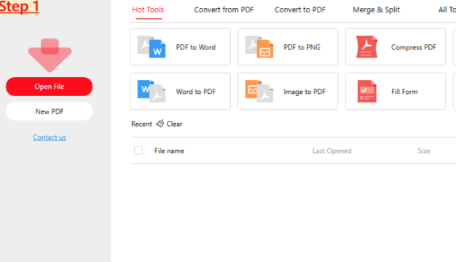Click the PDF to PNG icon
Image resolution: width=456 pixels, height=262 pixels.
click(259, 47)
